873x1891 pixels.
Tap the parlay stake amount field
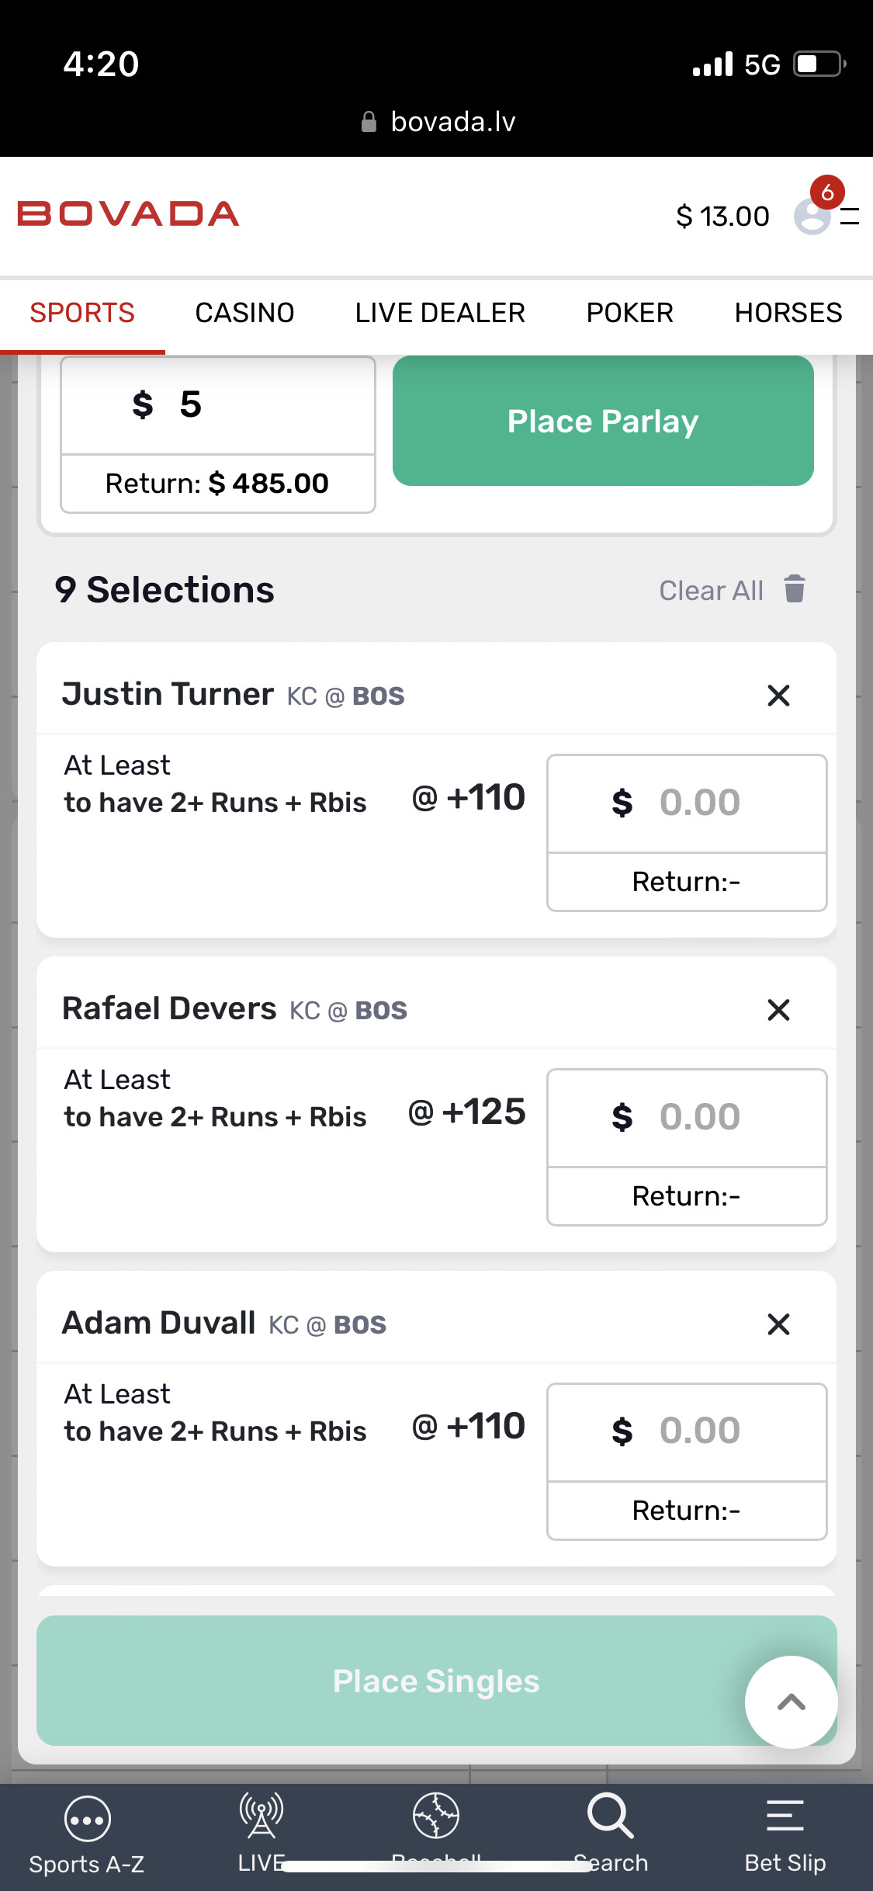pos(218,405)
